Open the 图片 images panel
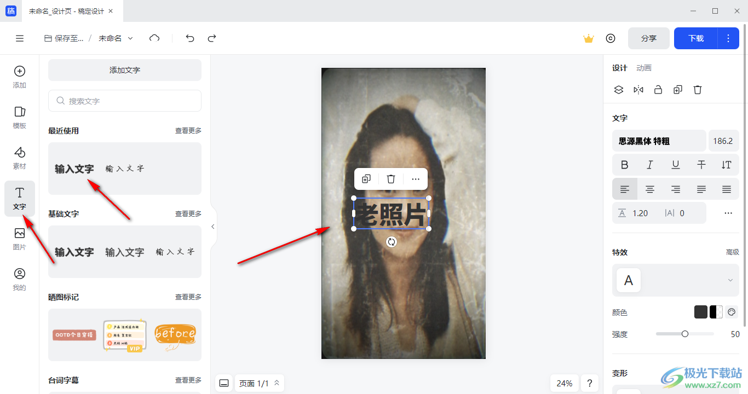 click(x=20, y=239)
